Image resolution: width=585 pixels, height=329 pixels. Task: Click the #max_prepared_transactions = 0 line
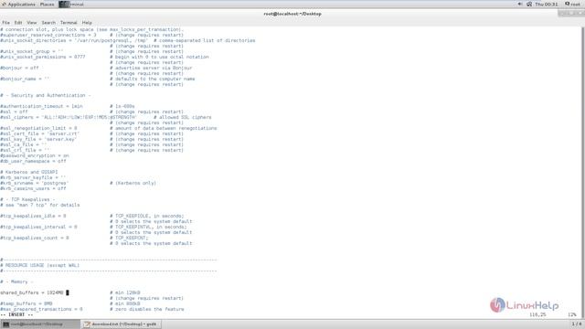point(41,309)
